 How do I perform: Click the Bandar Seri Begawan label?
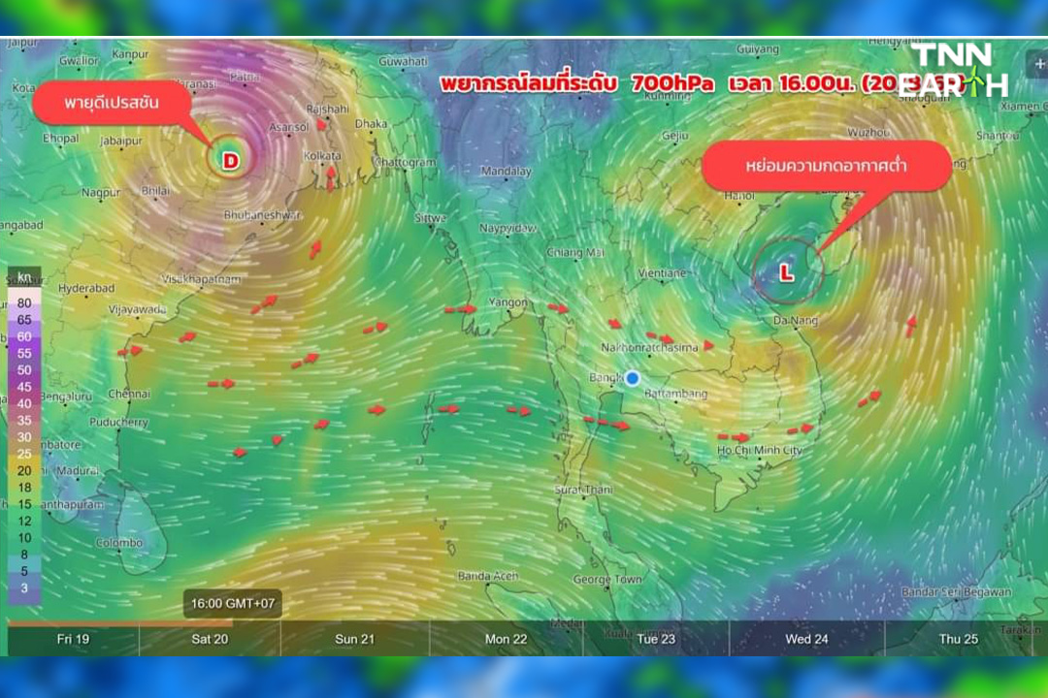(x=957, y=591)
